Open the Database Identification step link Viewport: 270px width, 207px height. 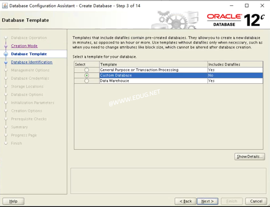click(x=32, y=62)
